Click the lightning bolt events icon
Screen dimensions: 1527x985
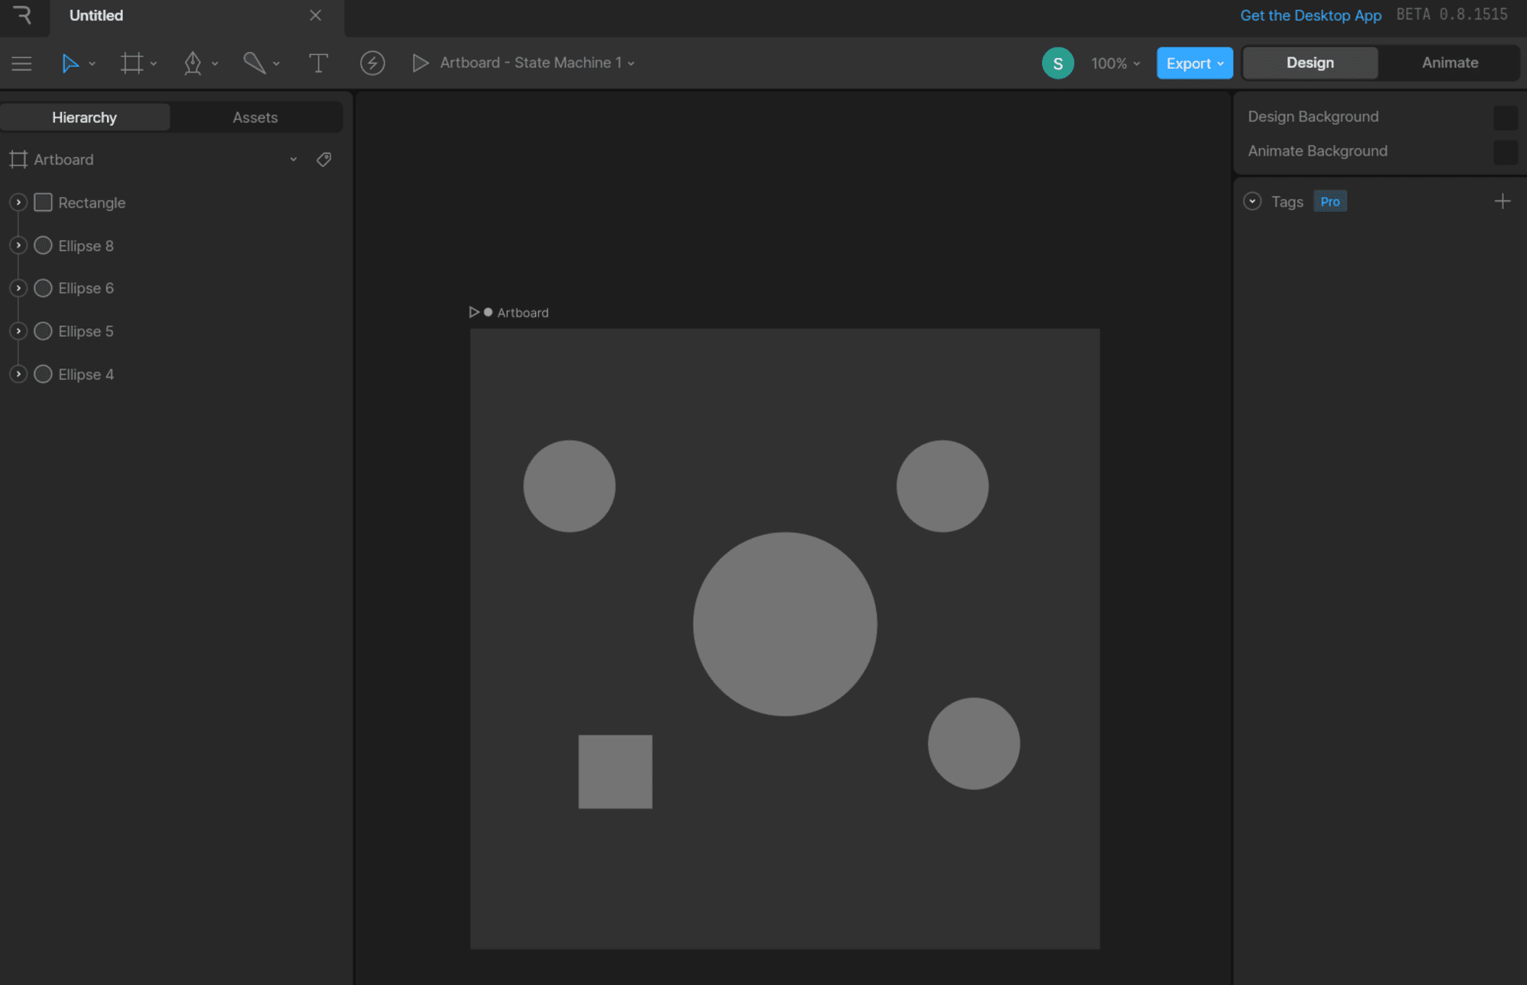pyautogui.click(x=373, y=63)
